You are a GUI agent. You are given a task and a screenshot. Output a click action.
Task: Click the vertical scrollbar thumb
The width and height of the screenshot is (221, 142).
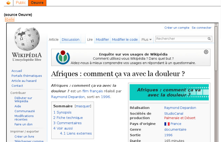[x=216, y=49]
